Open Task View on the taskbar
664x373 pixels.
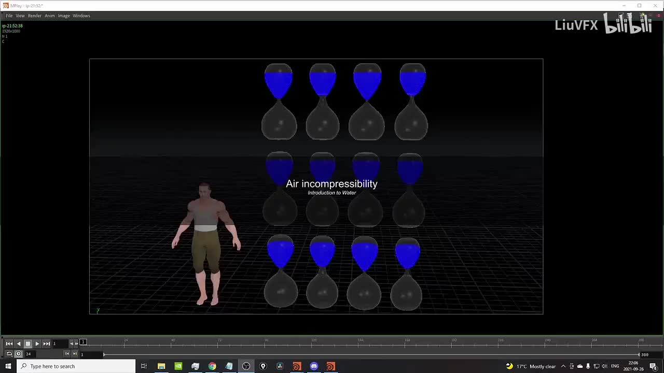144,366
